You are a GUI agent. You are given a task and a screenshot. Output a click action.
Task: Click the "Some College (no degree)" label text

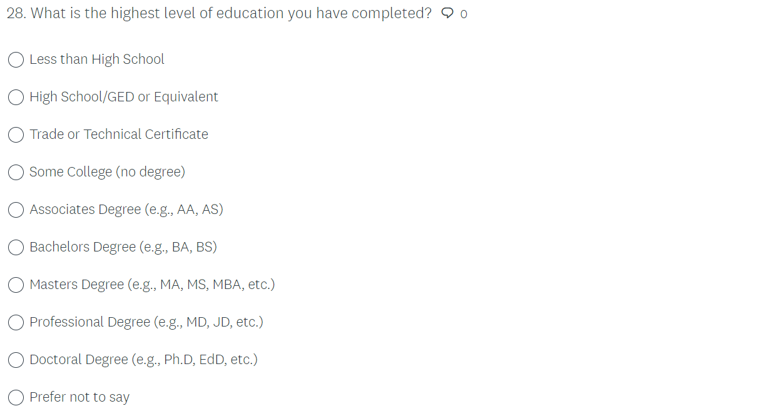pos(107,172)
